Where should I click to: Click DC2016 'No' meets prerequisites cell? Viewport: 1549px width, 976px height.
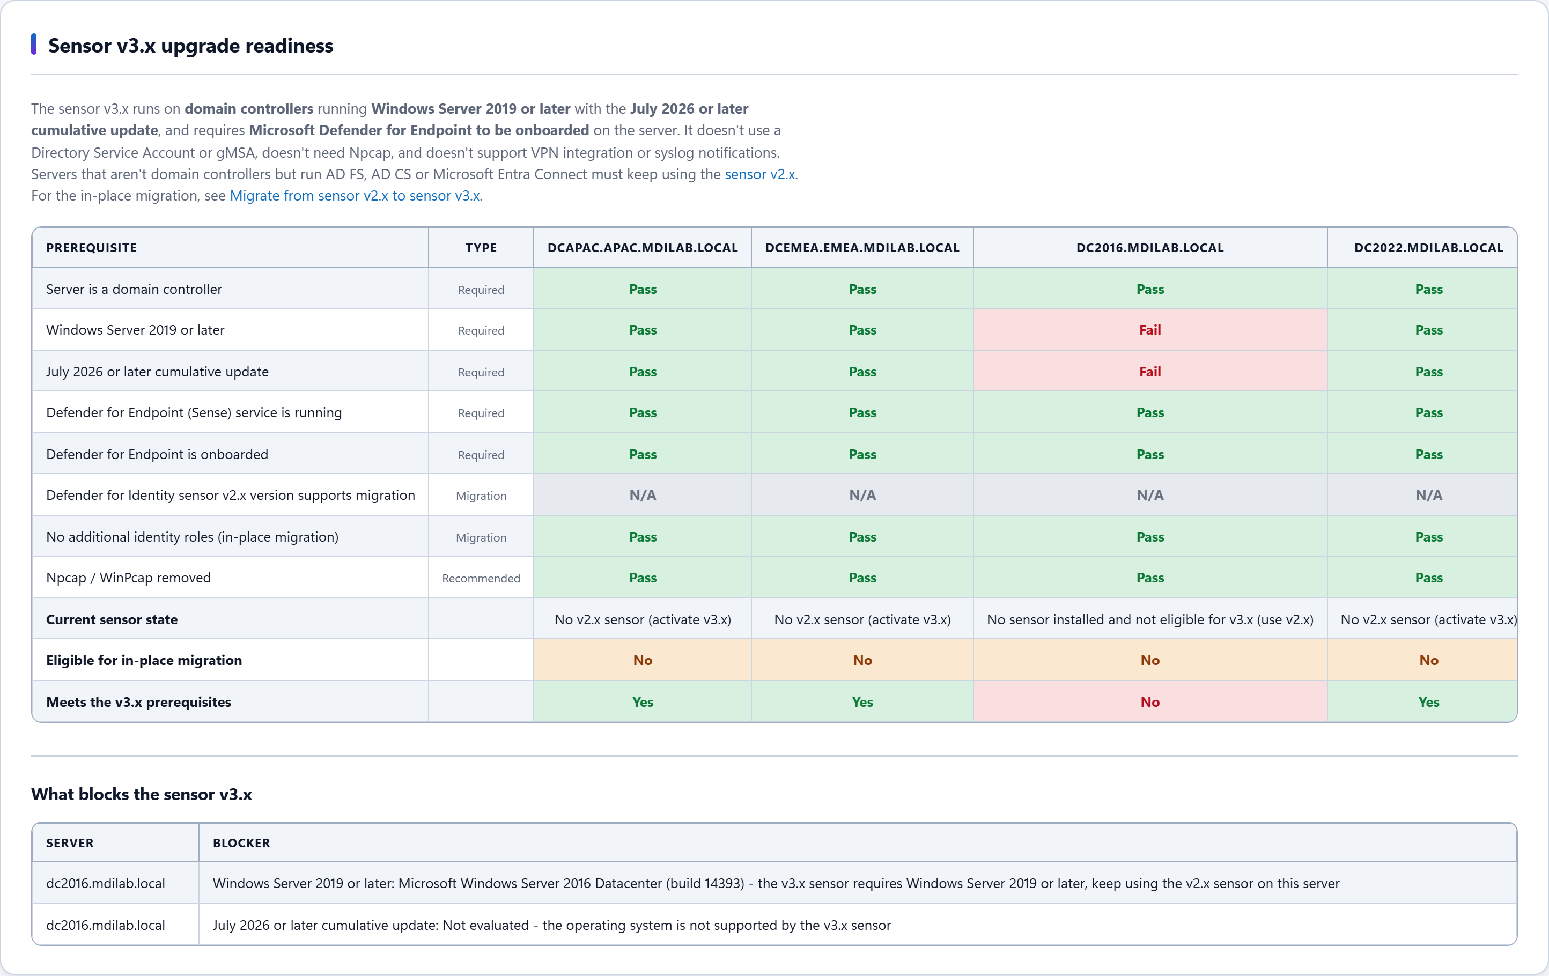tap(1150, 702)
